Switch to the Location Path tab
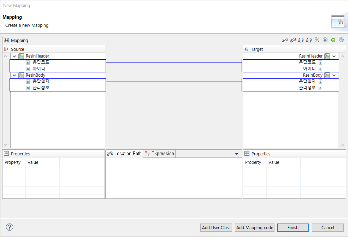The width and height of the screenshot is (349, 238). pyautogui.click(x=124, y=153)
